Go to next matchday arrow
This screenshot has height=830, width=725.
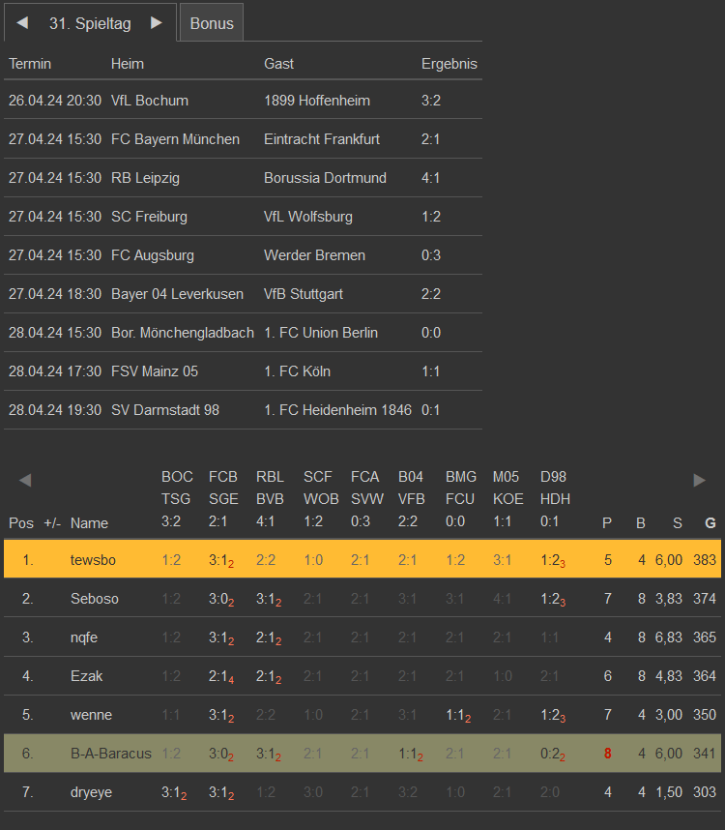pyautogui.click(x=157, y=23)
